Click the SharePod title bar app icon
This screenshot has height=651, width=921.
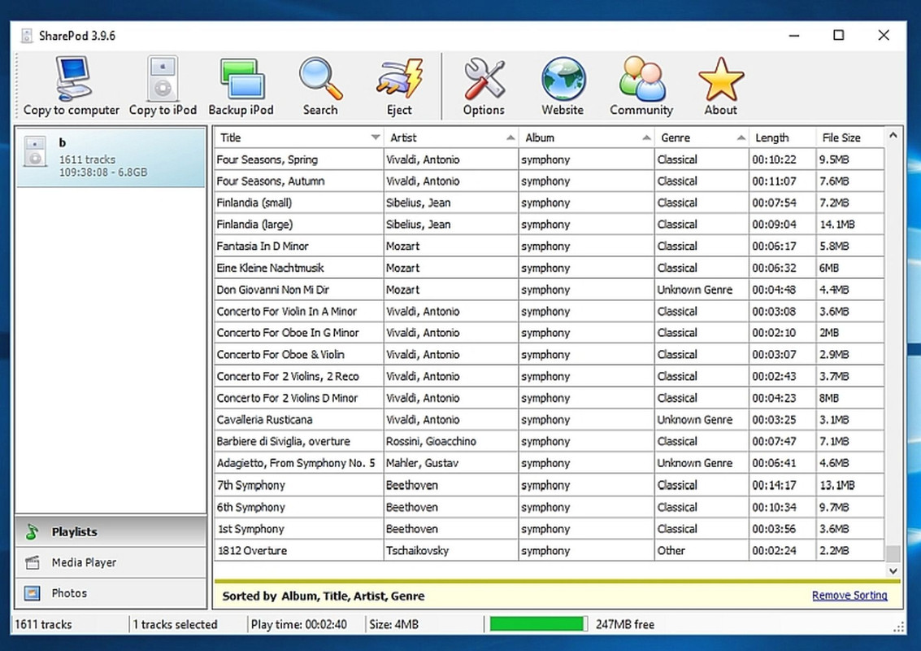point(27,36)
